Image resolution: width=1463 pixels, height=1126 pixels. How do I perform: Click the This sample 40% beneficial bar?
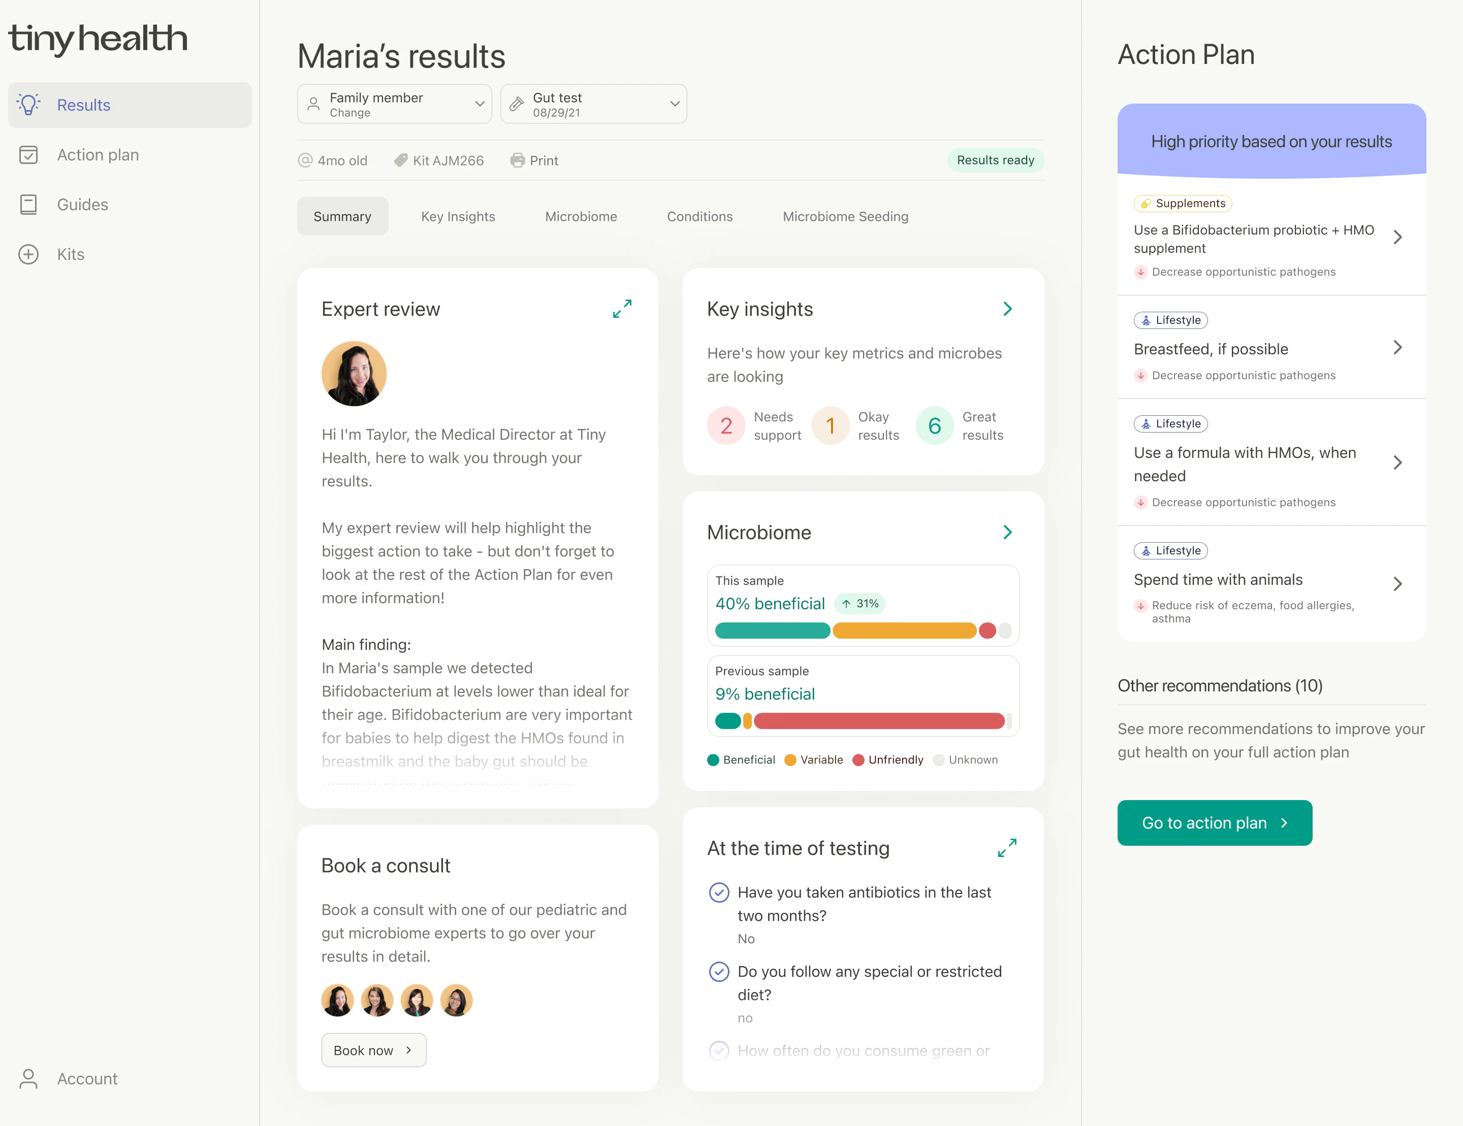click(863, 631)
